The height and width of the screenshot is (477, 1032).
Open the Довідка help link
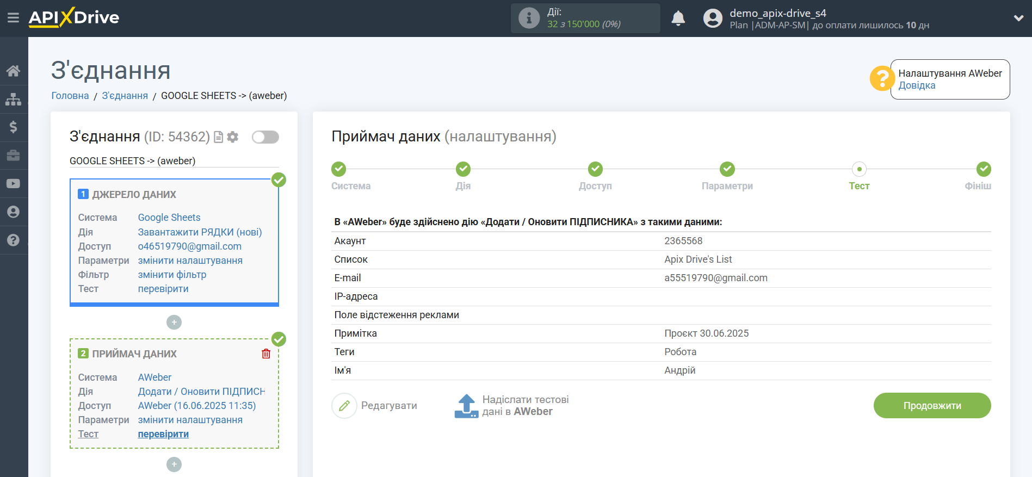(x=917, y=85)
